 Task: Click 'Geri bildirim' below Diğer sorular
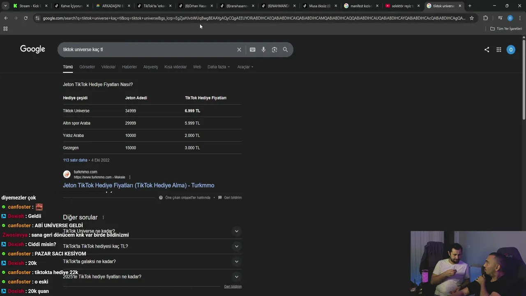click(233, 287)
